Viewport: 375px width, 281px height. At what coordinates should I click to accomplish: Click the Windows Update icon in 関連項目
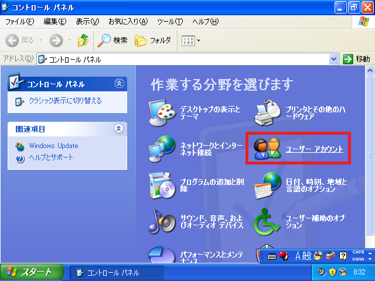coord(20,146)
